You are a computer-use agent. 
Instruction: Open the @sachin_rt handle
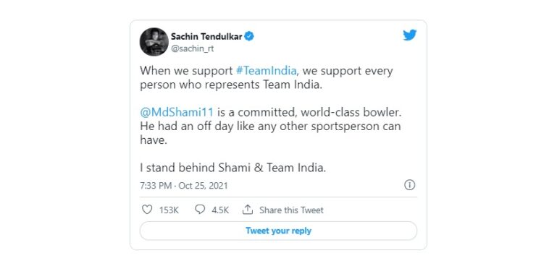click(192, 49)
